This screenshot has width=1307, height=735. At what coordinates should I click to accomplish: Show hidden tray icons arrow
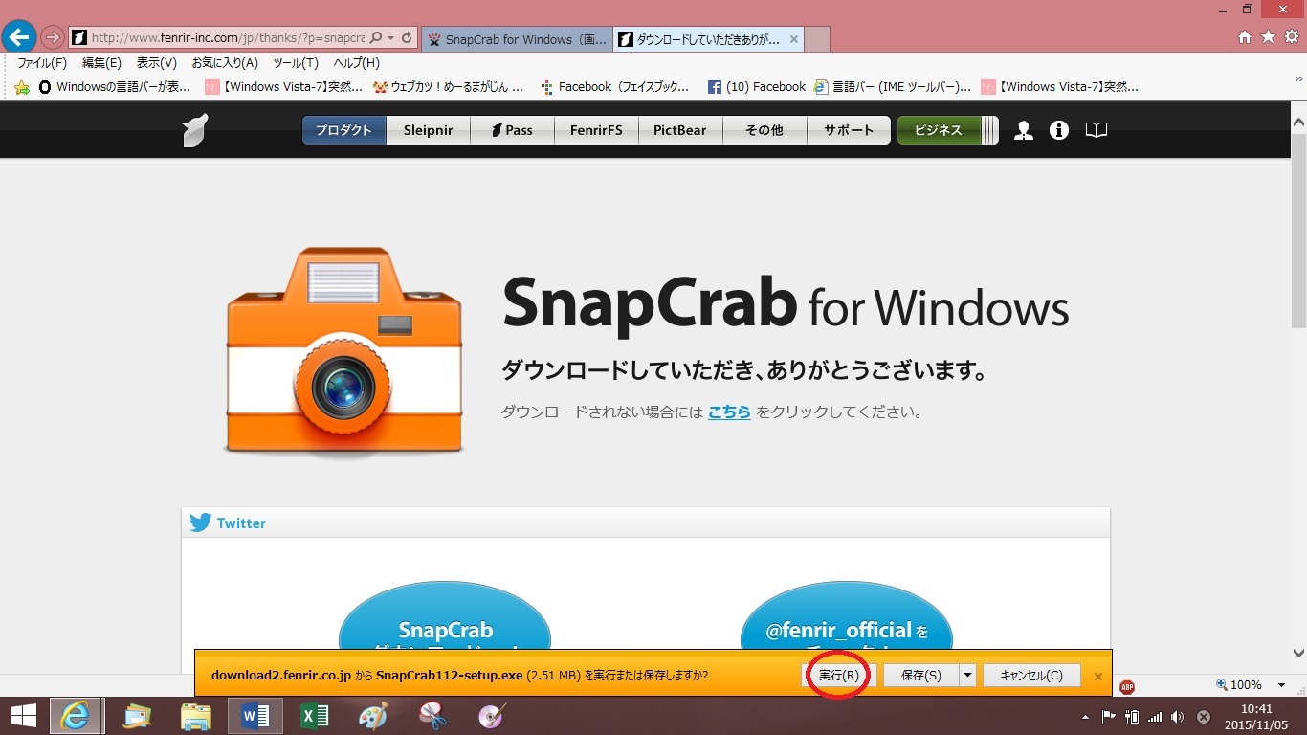pos(1085,717)
